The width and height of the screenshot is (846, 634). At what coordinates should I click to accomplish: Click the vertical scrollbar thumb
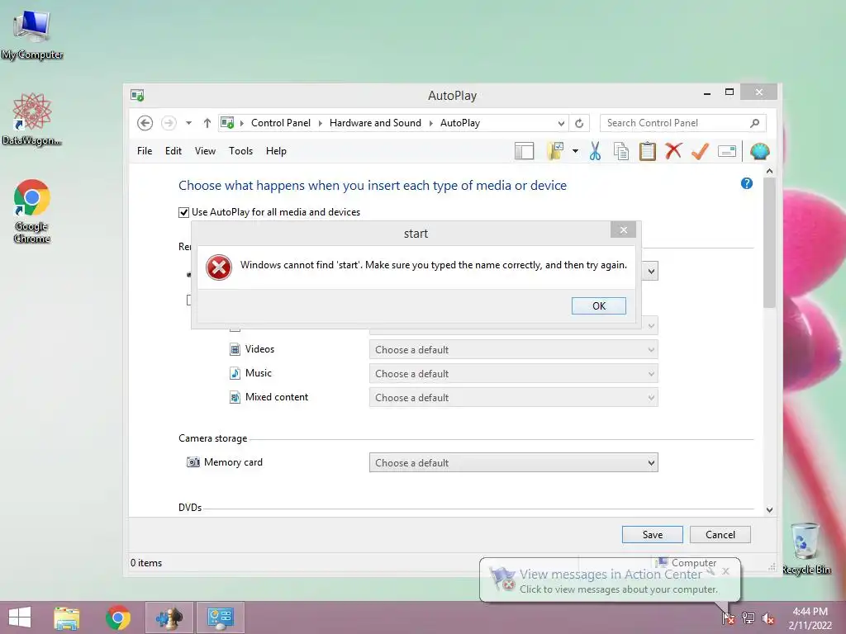(769, 243)
